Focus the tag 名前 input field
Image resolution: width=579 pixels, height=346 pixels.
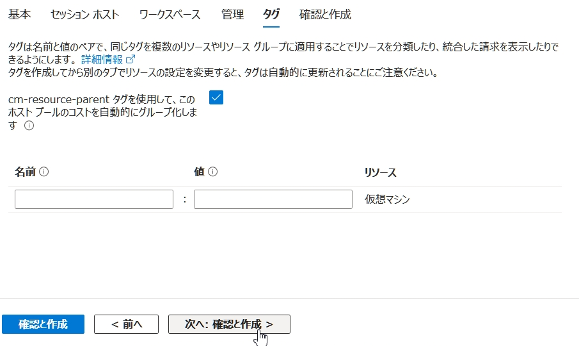94,199
